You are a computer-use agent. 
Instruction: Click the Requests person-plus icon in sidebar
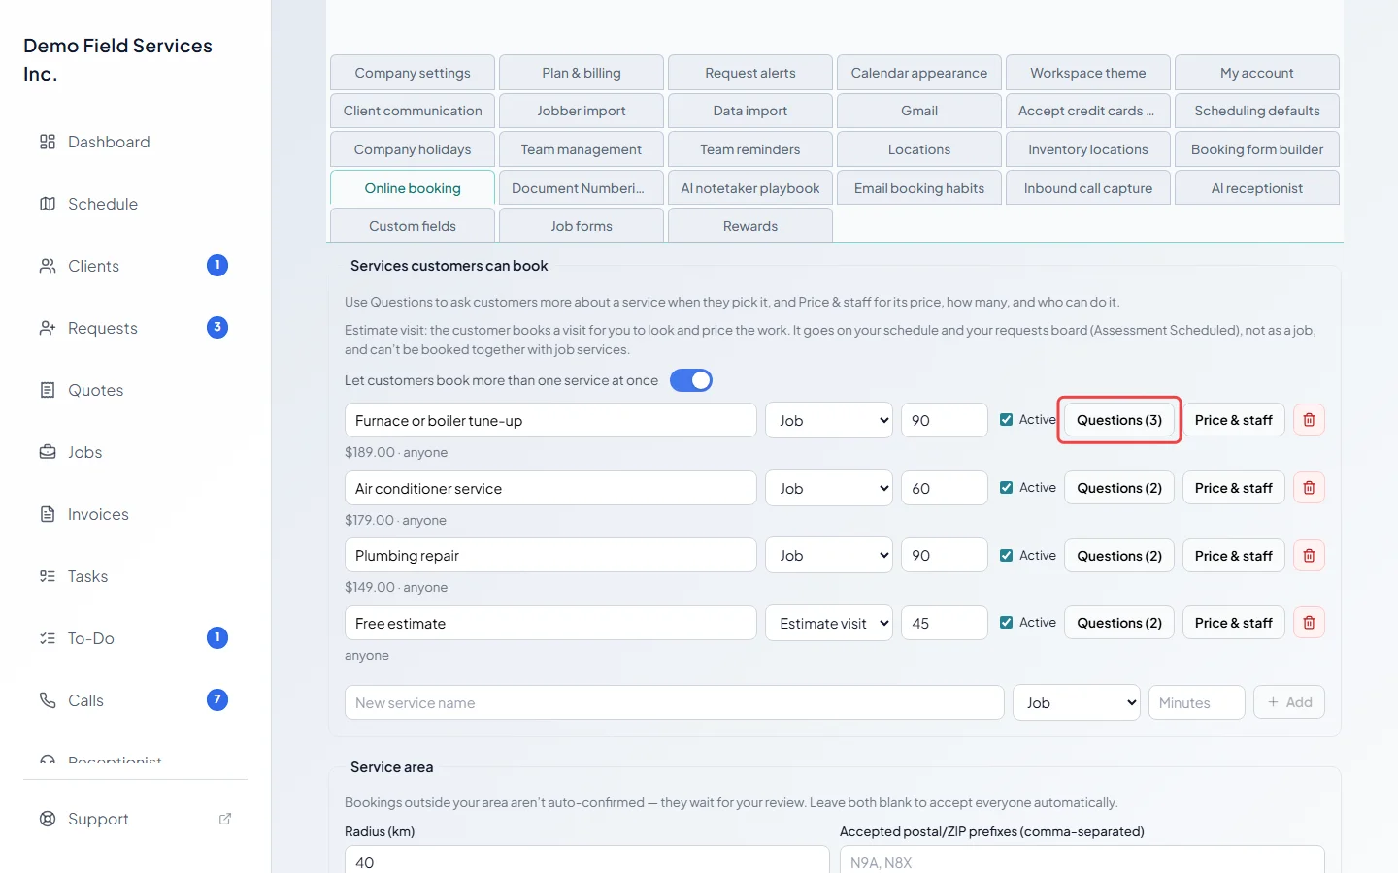[48, 328]
